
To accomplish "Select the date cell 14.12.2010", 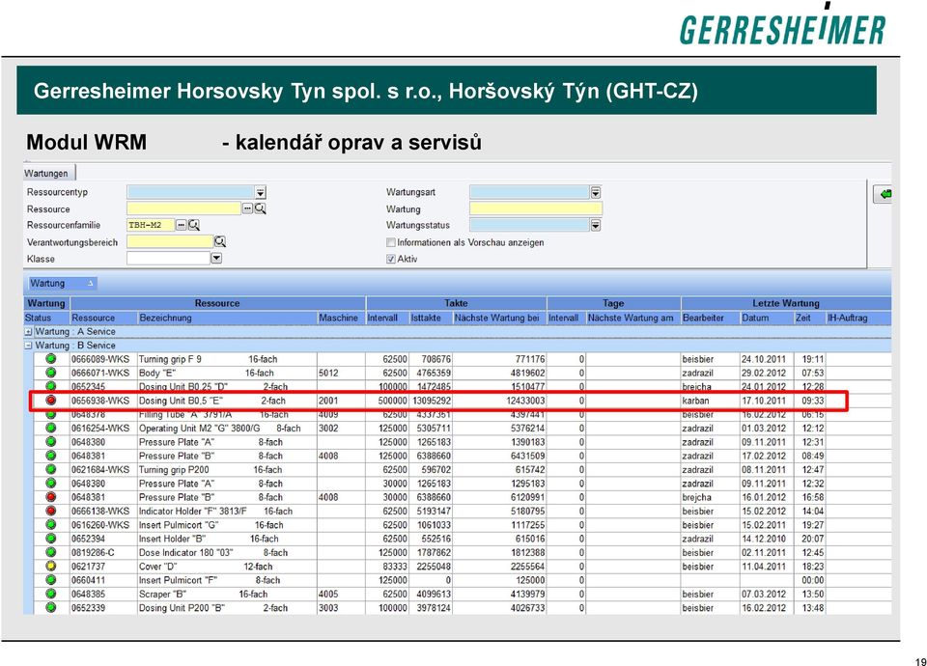I will [767, 539].
